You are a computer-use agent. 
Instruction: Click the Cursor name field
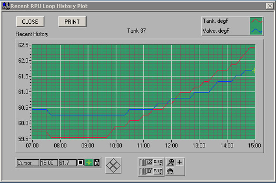pyautogui.click(x=28, y=163)
